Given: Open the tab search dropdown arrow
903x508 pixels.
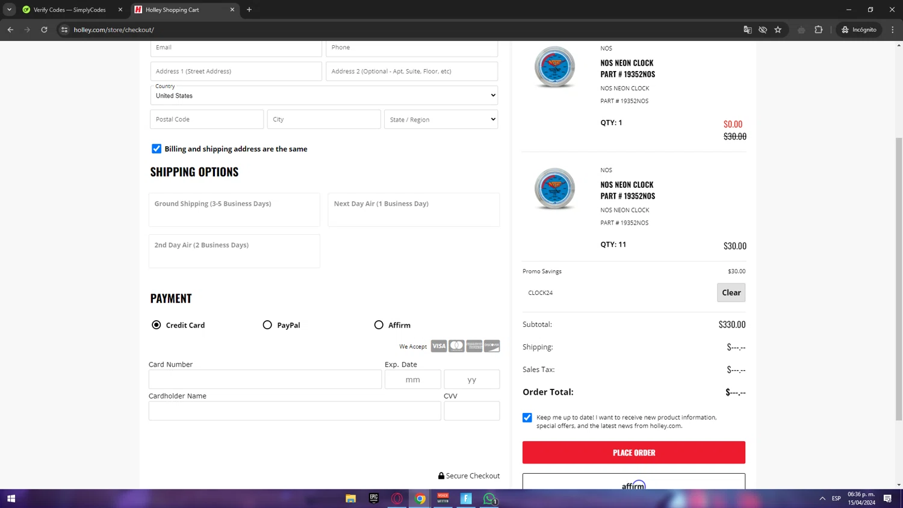Looking at the screenshot, I should pyautogui.click(x=9, y=10).
